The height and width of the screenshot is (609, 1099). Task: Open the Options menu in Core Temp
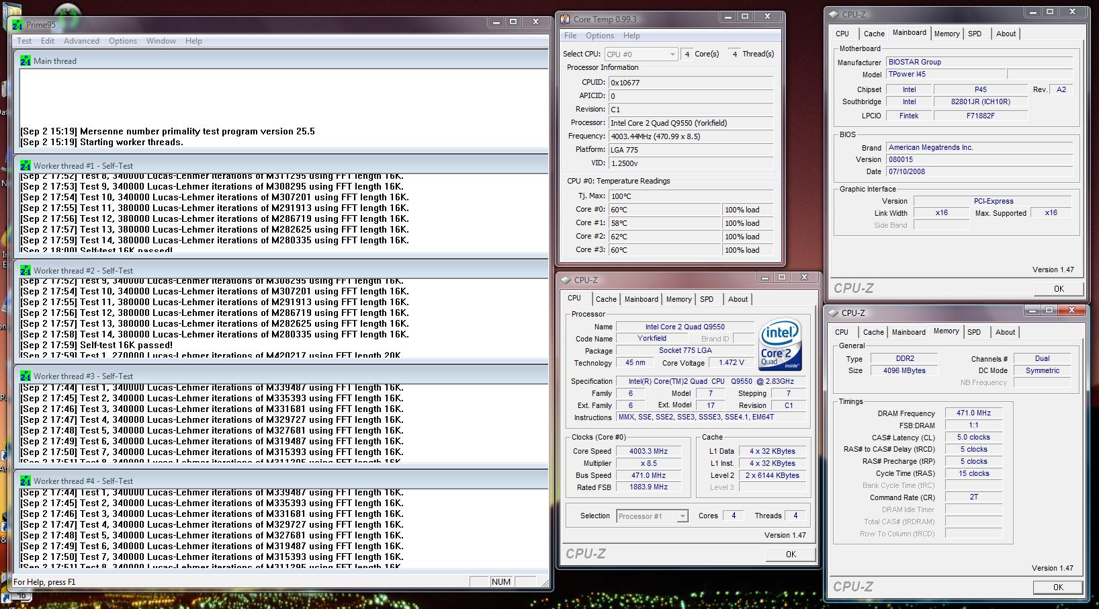tap(600, 36)
